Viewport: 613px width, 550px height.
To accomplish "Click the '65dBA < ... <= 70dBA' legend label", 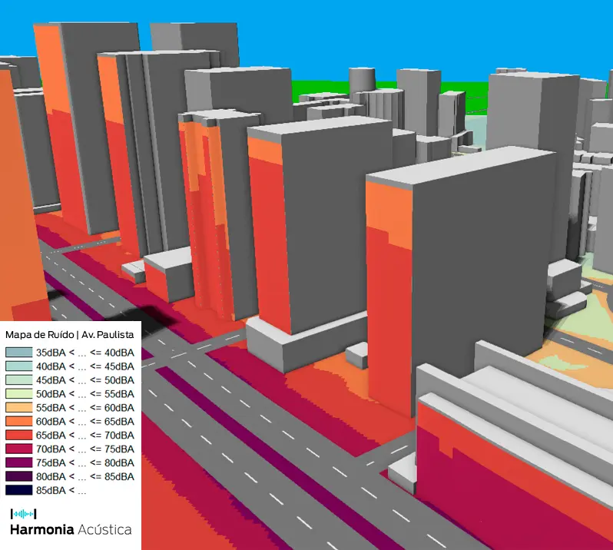I will (85, 435).
